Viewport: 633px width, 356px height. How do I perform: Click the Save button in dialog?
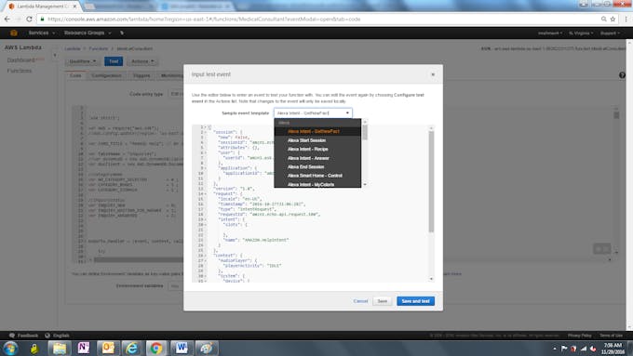(x=382, y=301)
